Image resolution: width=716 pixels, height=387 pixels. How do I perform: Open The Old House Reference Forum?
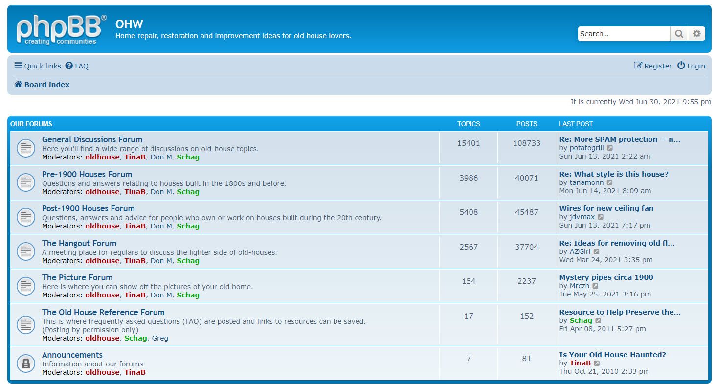[103, 312]
